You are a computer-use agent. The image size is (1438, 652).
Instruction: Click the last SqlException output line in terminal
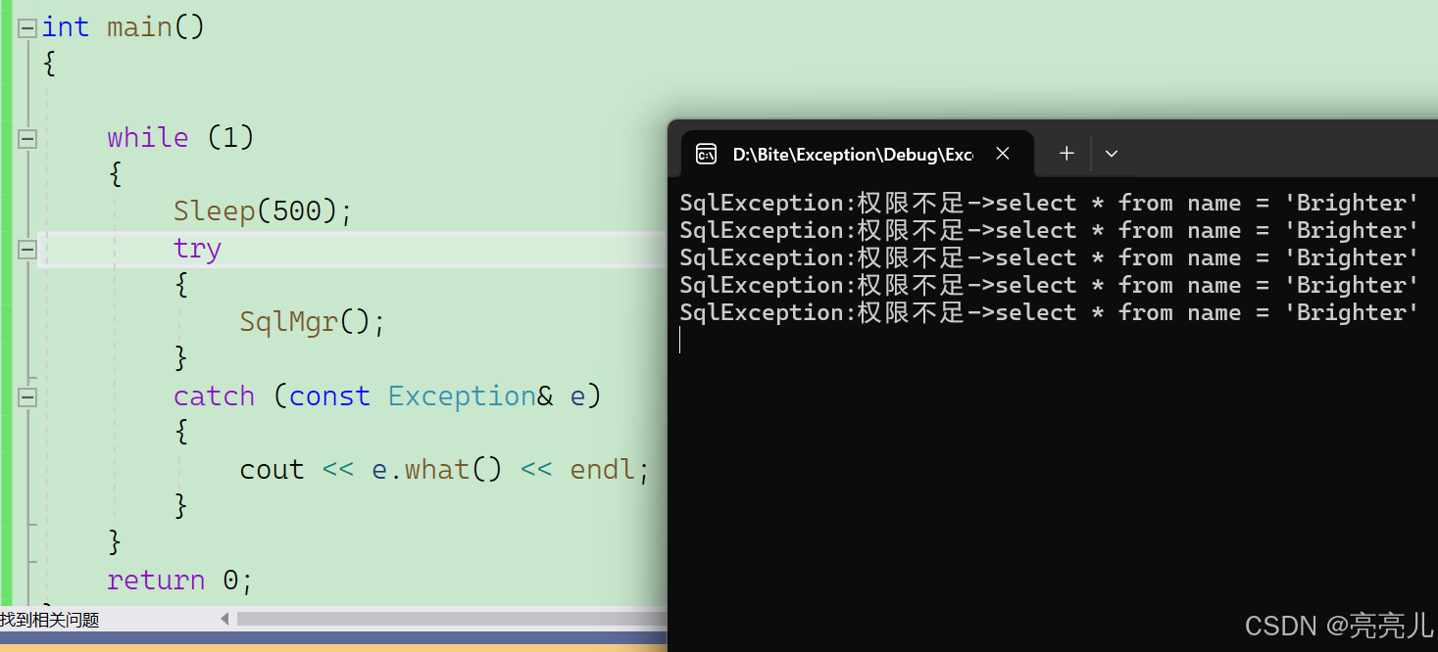point(1049,312)
